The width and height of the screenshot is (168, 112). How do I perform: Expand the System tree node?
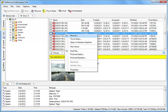click(x=10, y=33)
